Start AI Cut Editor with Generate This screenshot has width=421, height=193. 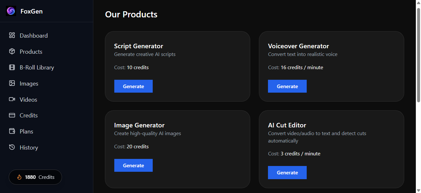287,172
